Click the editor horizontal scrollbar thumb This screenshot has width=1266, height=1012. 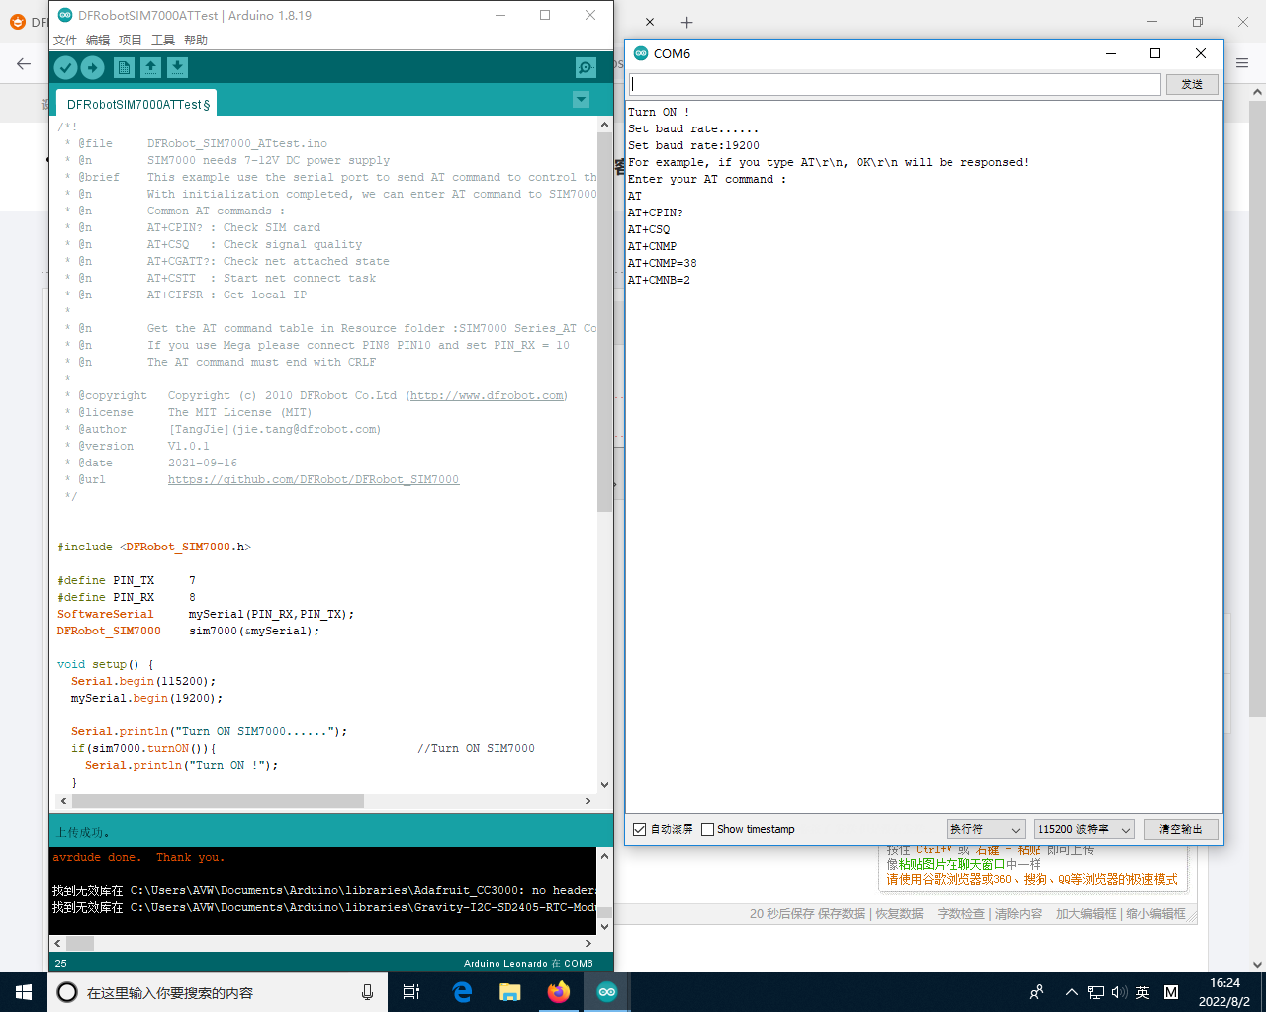pyautogui.click(x=218, y=801)
